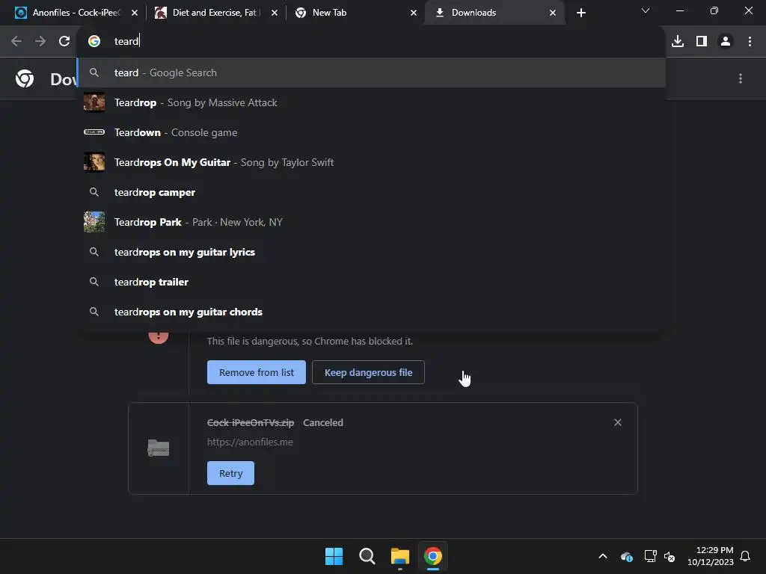Open the Windows Start menu
The width and height of the screenshot is (766, 574).
334,556
